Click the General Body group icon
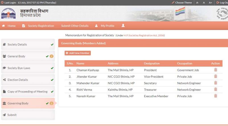228x126 pixels. (x=4, y=56)
